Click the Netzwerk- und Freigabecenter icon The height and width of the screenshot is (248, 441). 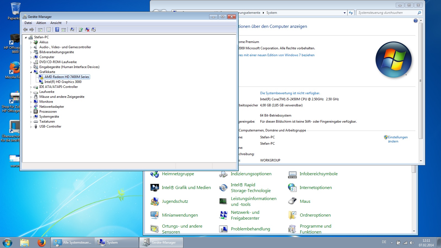point(223,215)
